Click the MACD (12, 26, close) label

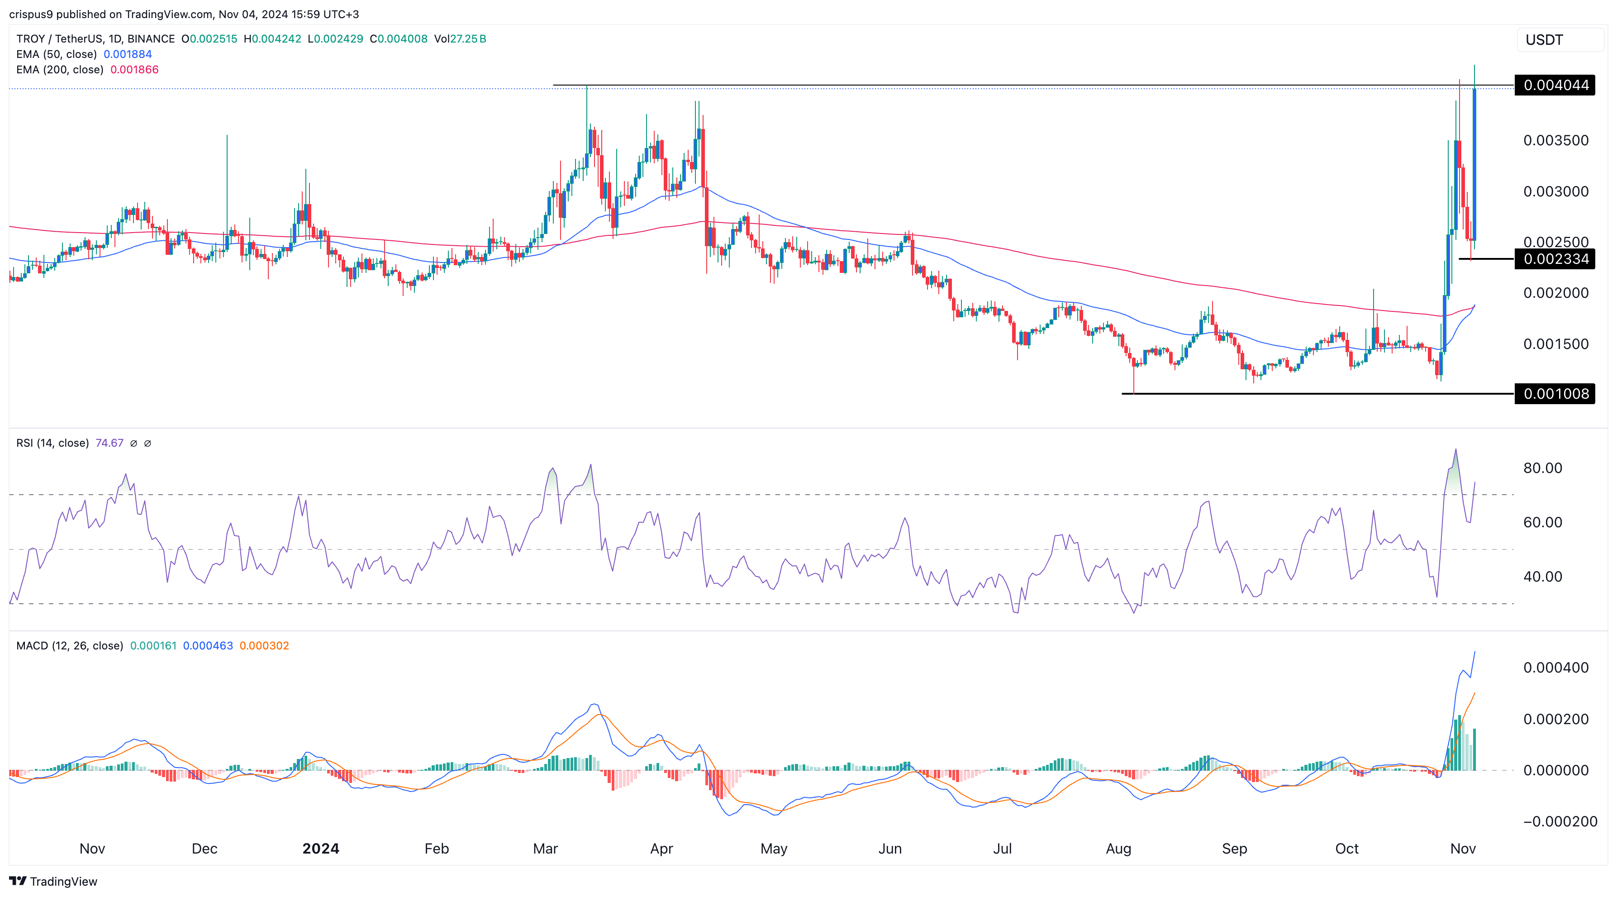[70, 646]
